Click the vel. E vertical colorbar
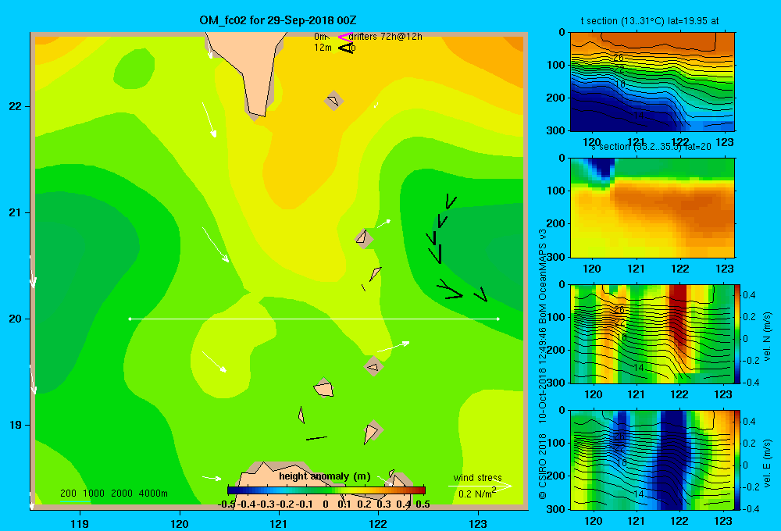781x531 pixels. (737, 460)
